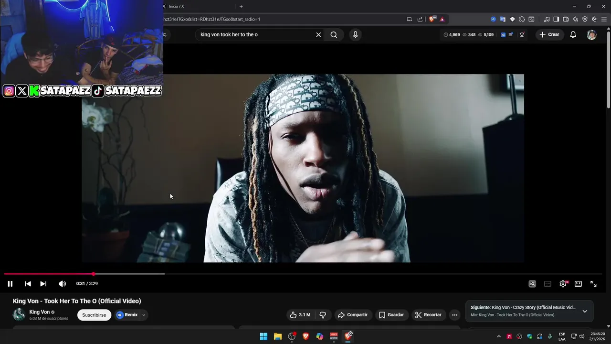Open Voicemeeter app in taskbar

pyautogui.click(x=334, y=336)
